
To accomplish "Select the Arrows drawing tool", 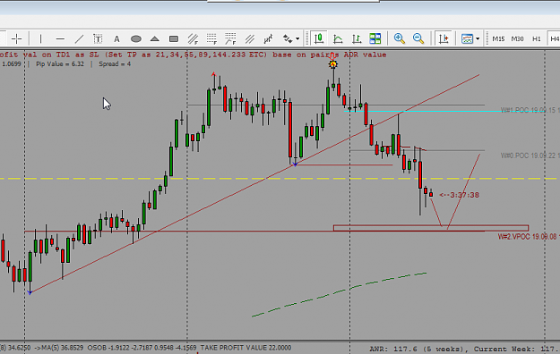I will 288,38.
